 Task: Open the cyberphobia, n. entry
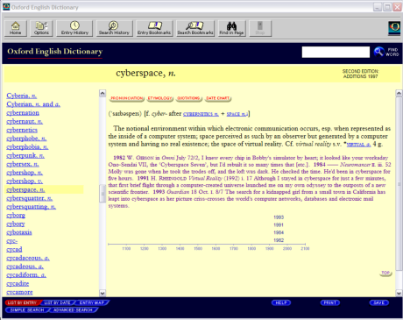click(x=27, y=146)
